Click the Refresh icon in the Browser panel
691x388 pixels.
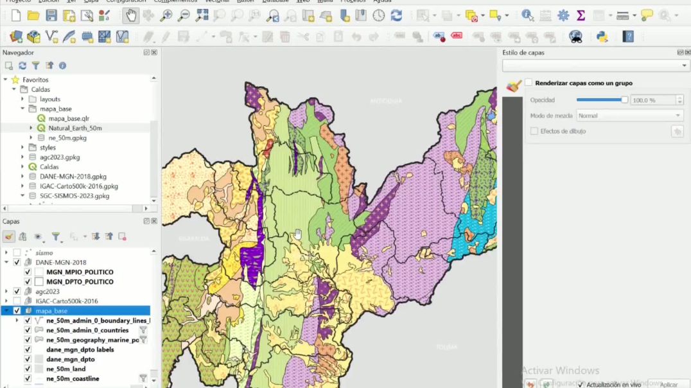(22, 66)
